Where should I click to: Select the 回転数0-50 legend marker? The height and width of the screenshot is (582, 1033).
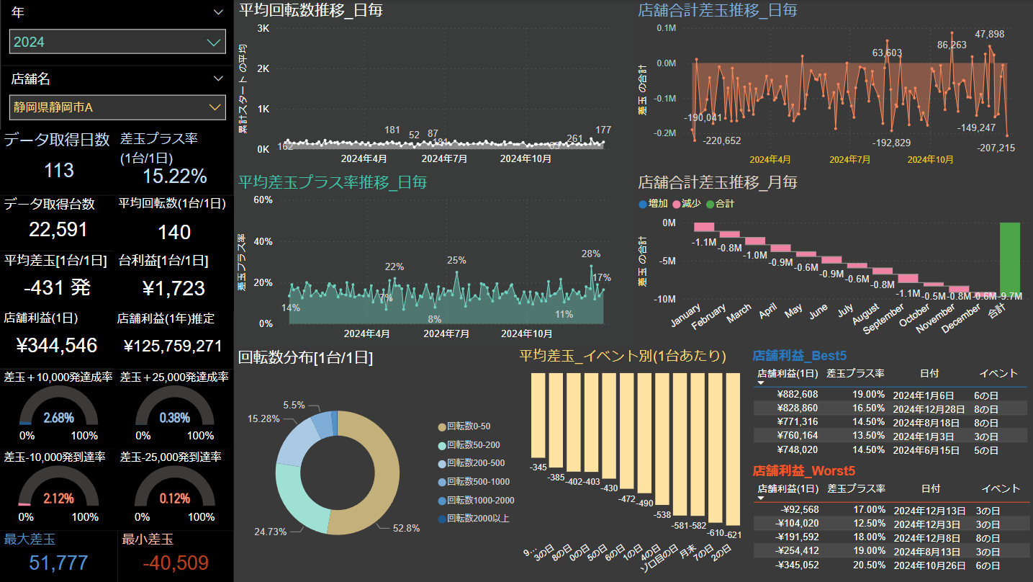[x=441, y=426]
